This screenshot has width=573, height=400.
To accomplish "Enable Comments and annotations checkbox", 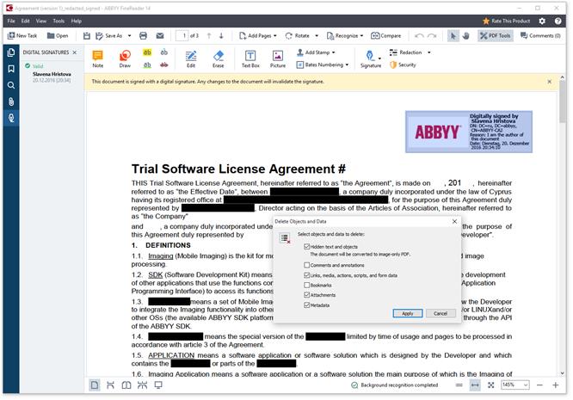I will [x=307, y=265].
